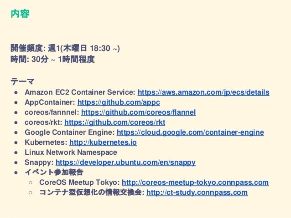This screenshot has width=291, height=218.
Task: Open the coreos-meetup-tokyo.connpass.com link
Action: (x=195, y=183)
